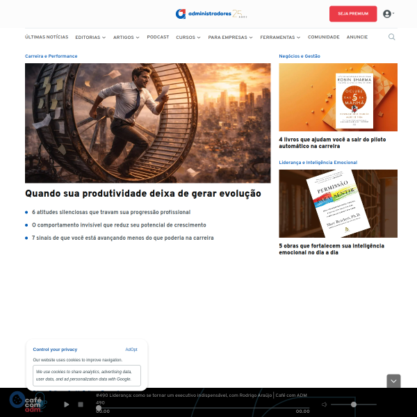417x417 pixels.
Task: Click the Seja Premium button
Action: pos(353,14)
